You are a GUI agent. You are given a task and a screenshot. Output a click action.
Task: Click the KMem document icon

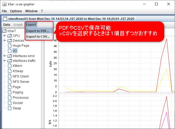(x=10, y=66)
